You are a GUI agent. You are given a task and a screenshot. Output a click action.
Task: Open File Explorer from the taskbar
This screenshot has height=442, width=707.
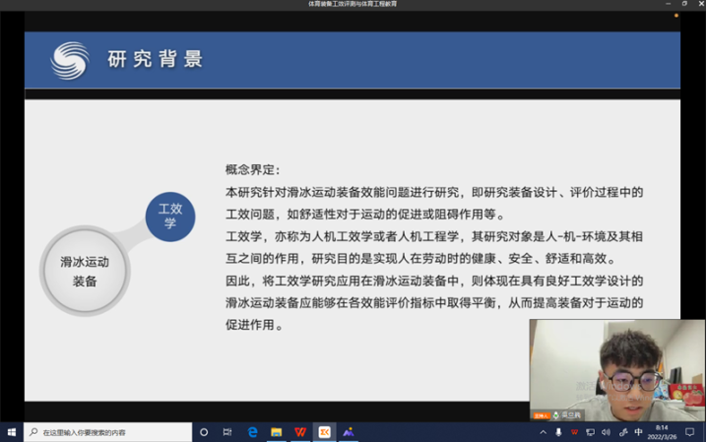[x=277, y=432]
